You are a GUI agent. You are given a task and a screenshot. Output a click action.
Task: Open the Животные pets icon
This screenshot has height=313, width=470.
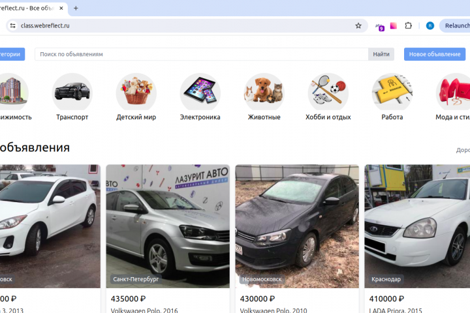click(264, 92)
